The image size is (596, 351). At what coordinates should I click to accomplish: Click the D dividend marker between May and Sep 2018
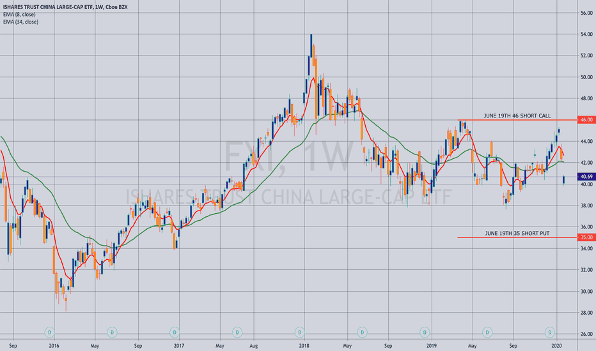[x=362, y=332]
